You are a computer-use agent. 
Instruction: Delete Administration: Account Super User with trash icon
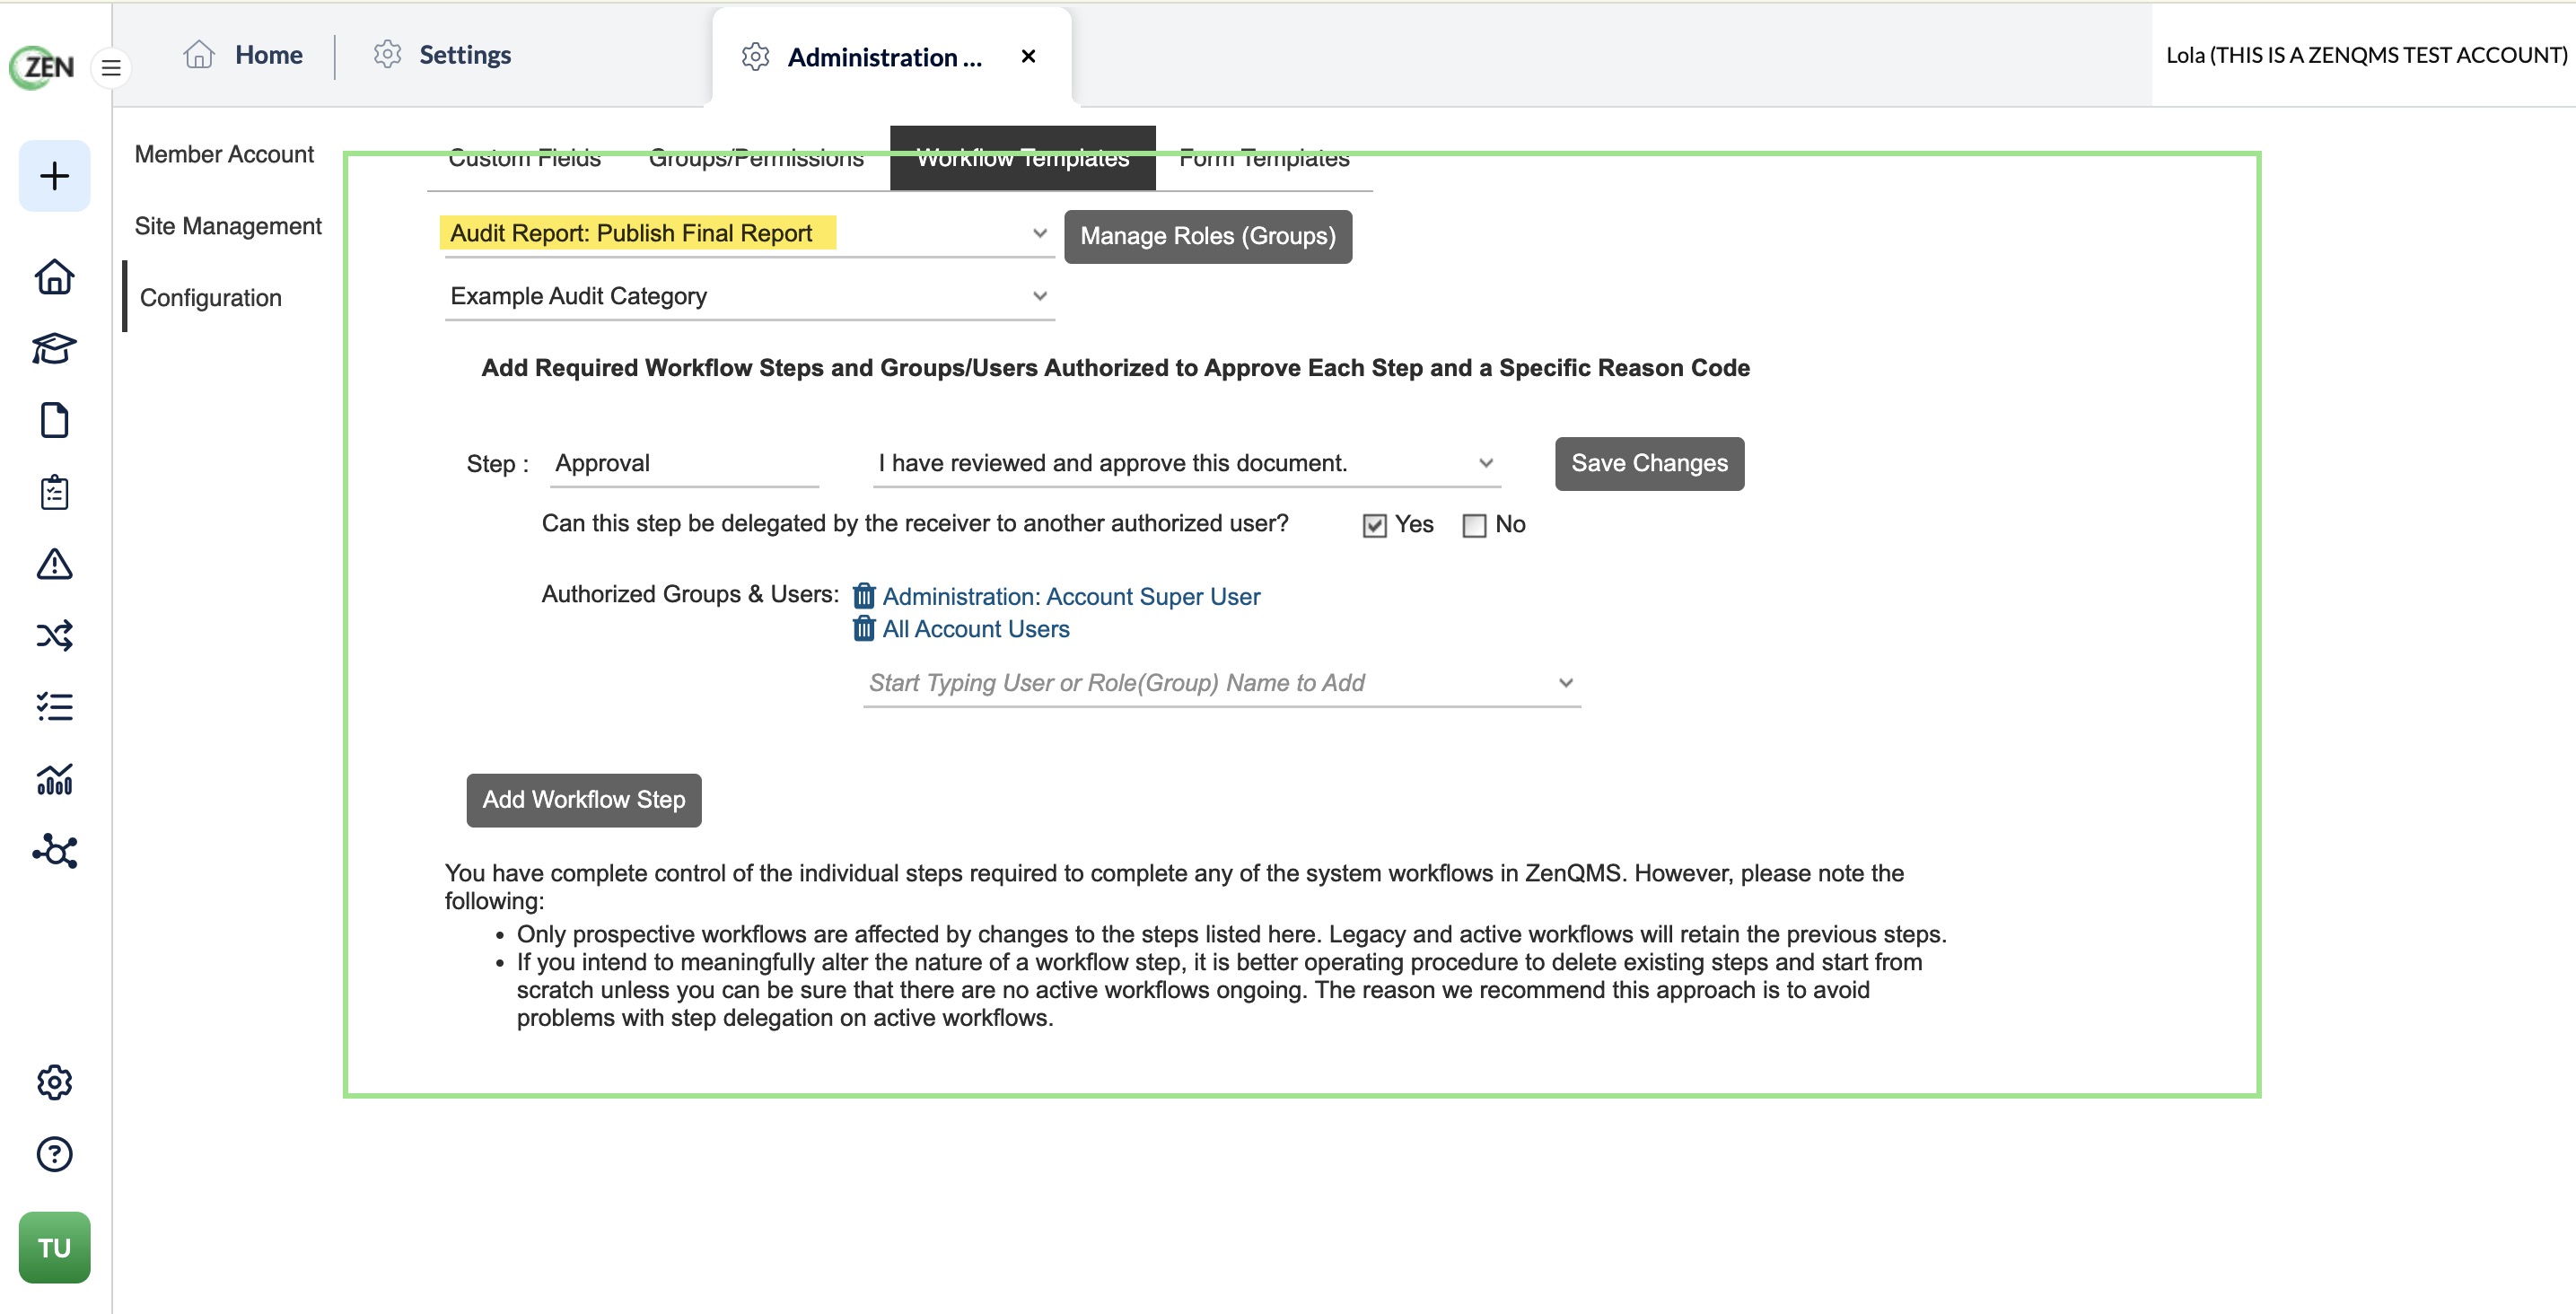pos(864,596)
